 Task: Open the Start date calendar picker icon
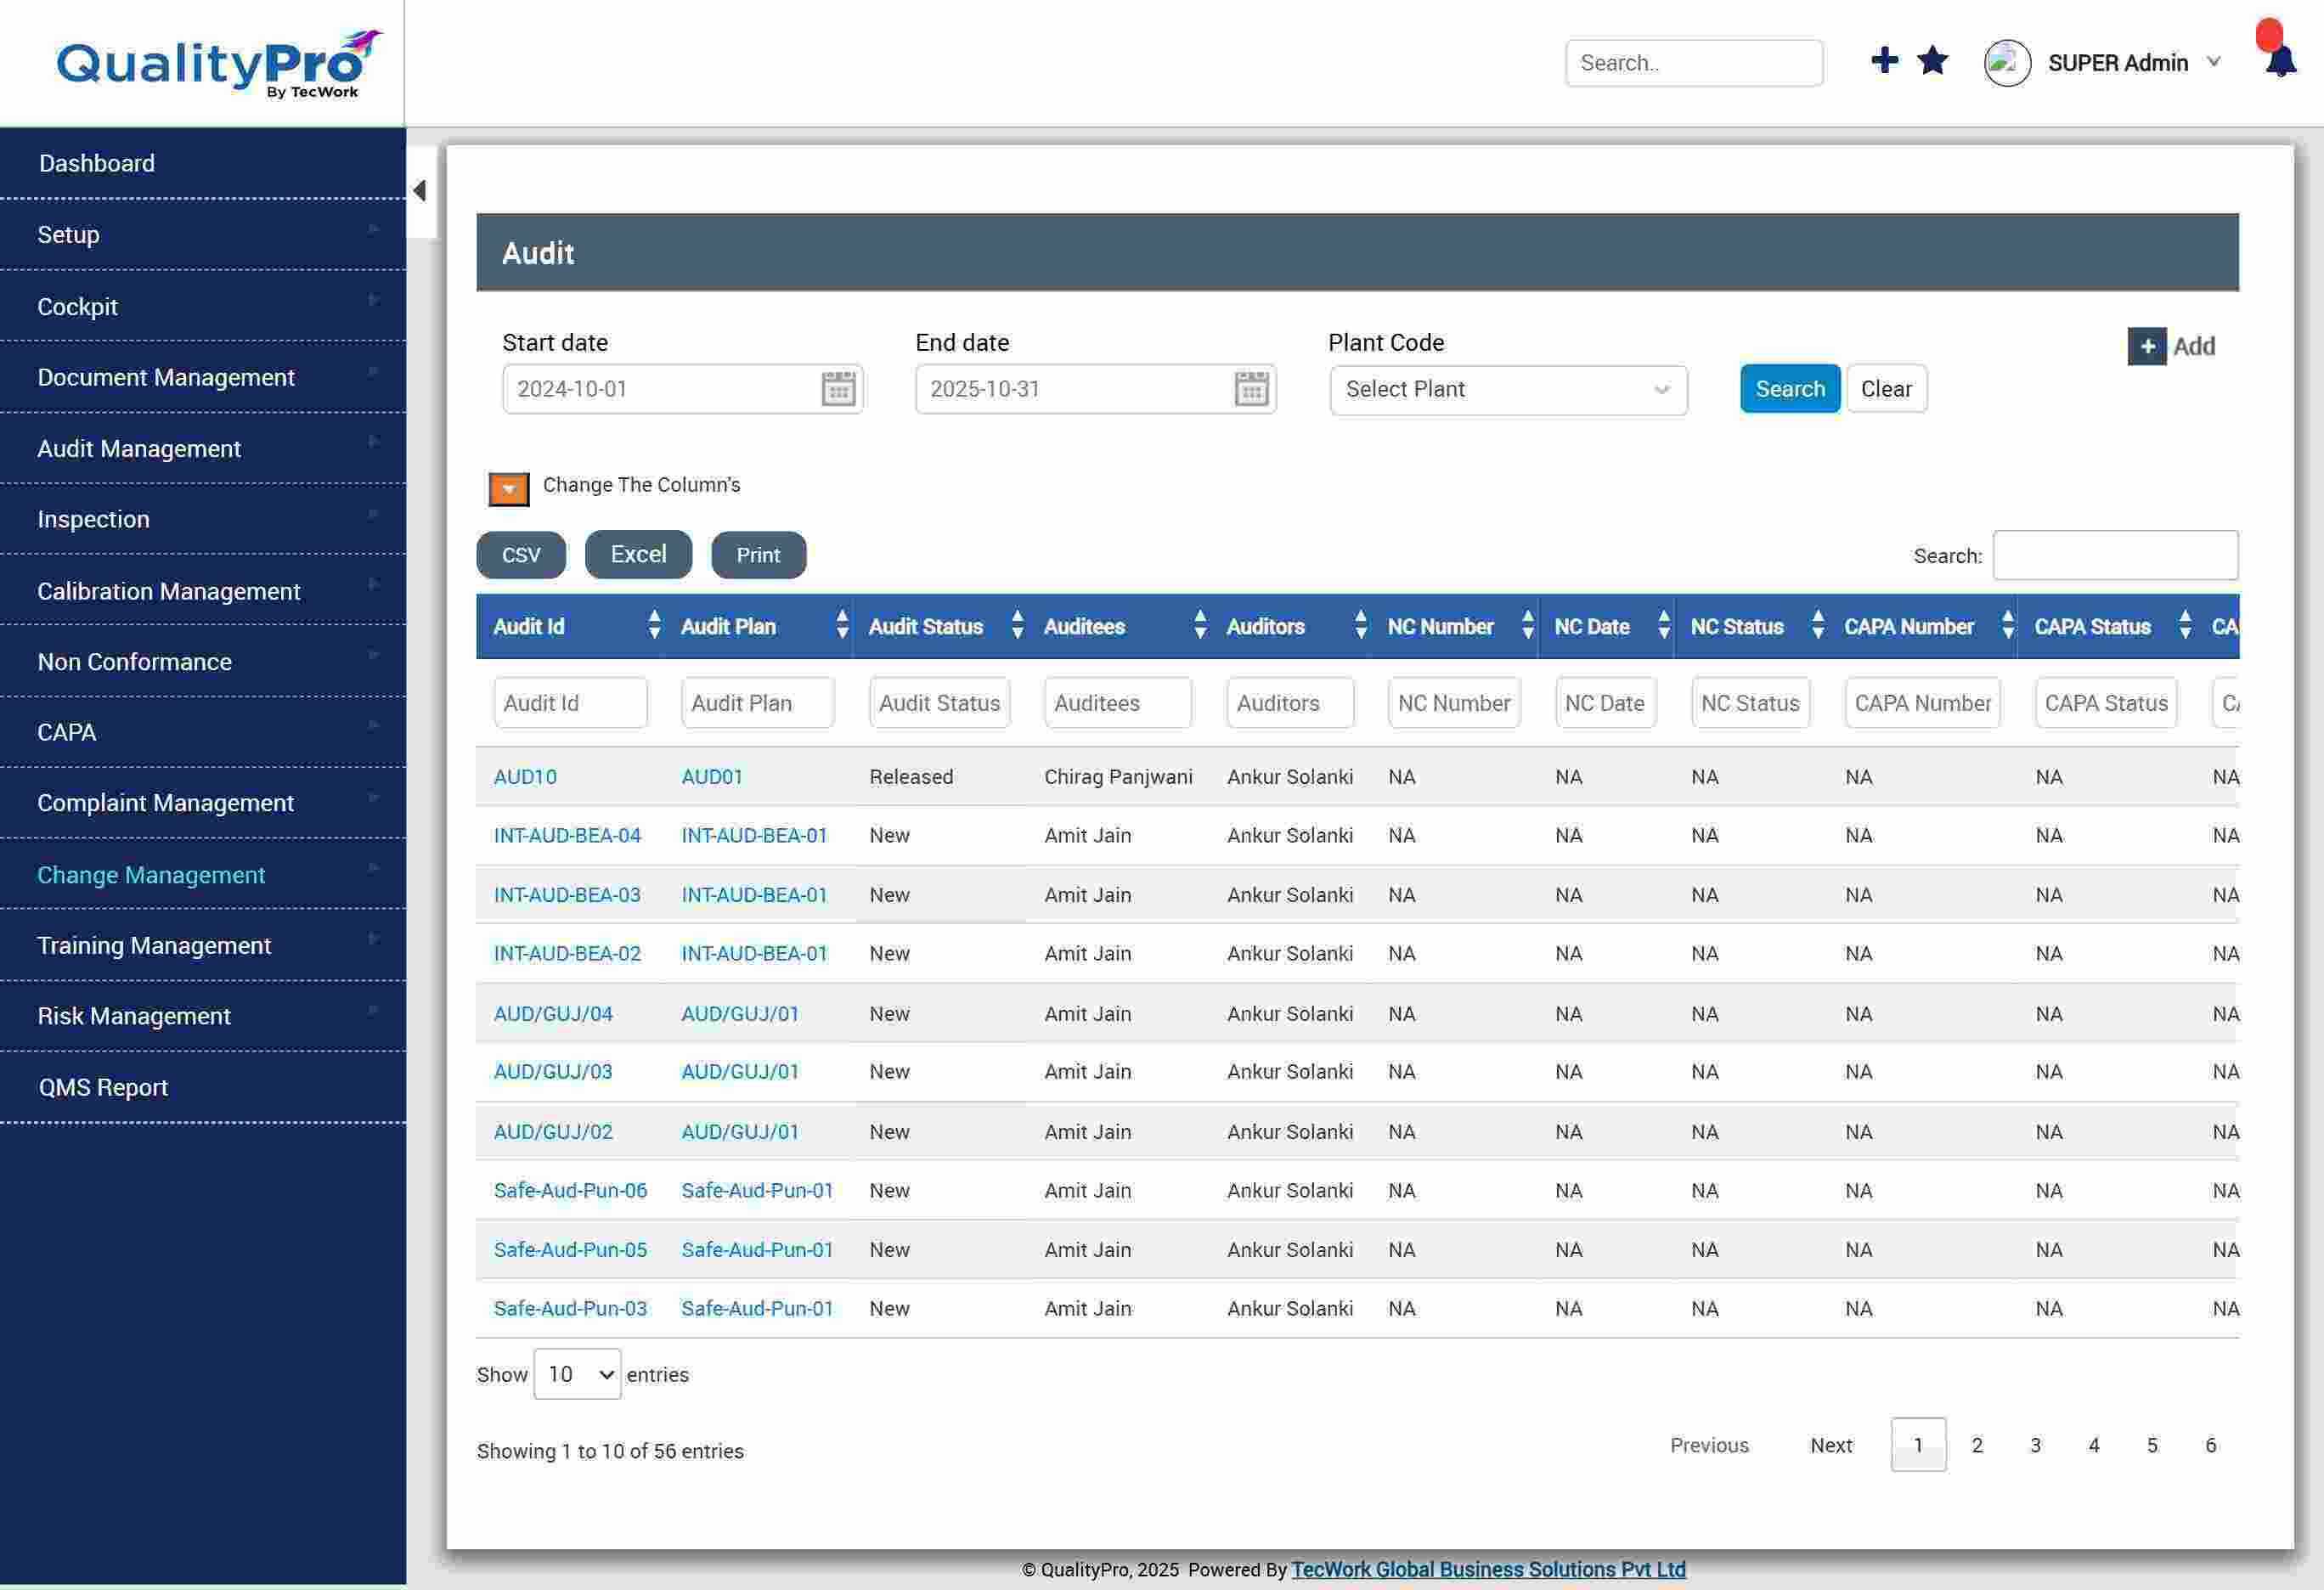pos(838,389)
